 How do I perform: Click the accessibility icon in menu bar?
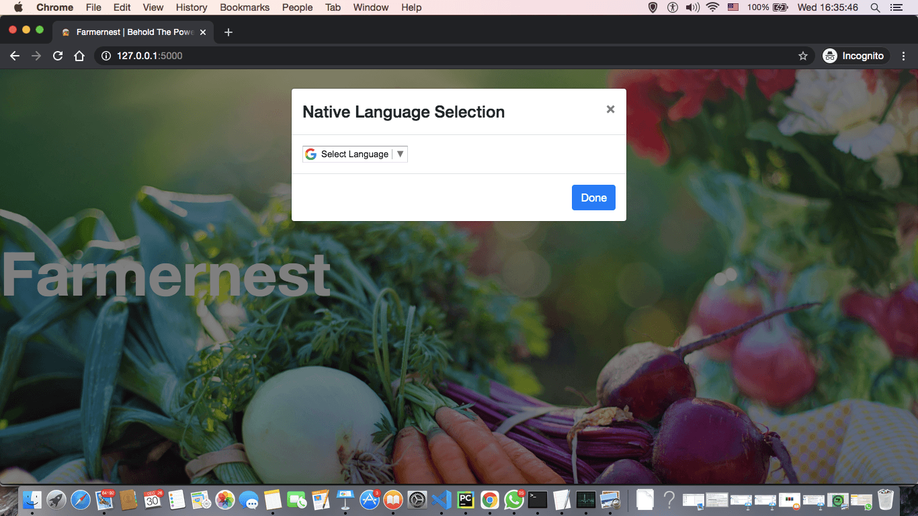click(673, 7)
